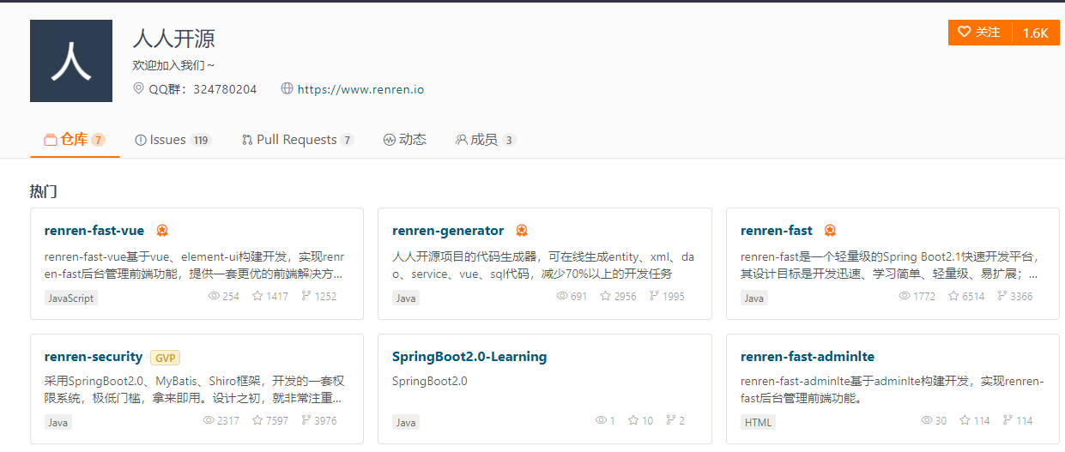Click the recommended badge on renren-fast-vue
This screenshot has height=452, width=1065.
162,231
